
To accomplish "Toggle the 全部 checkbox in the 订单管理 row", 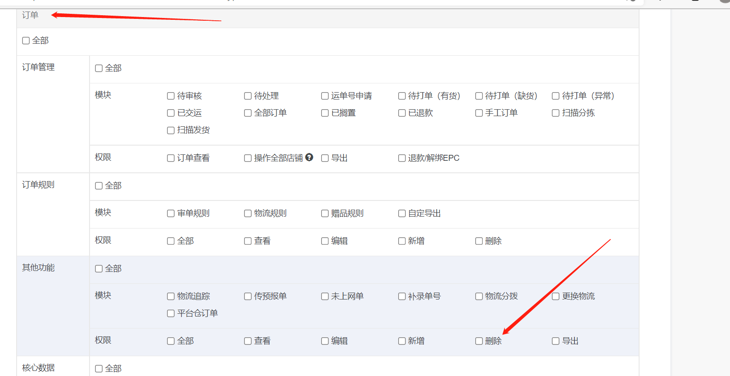I will coord(99,68).
